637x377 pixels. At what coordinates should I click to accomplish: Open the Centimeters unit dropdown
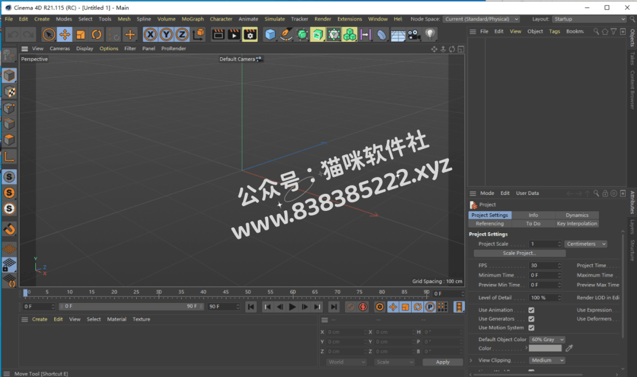coord(586,244)
